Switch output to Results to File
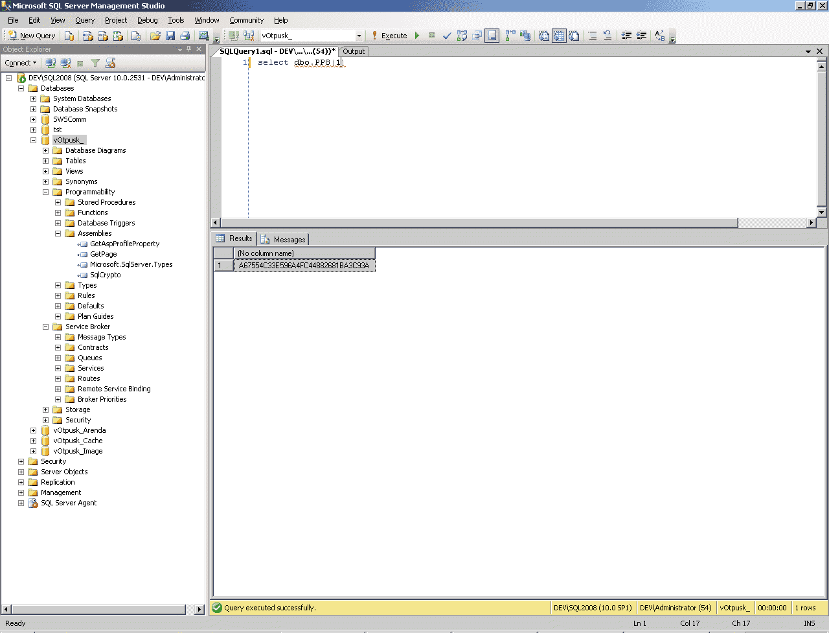Image resolution: width=829 pixels, height=633 pixels. pos(574,36)
